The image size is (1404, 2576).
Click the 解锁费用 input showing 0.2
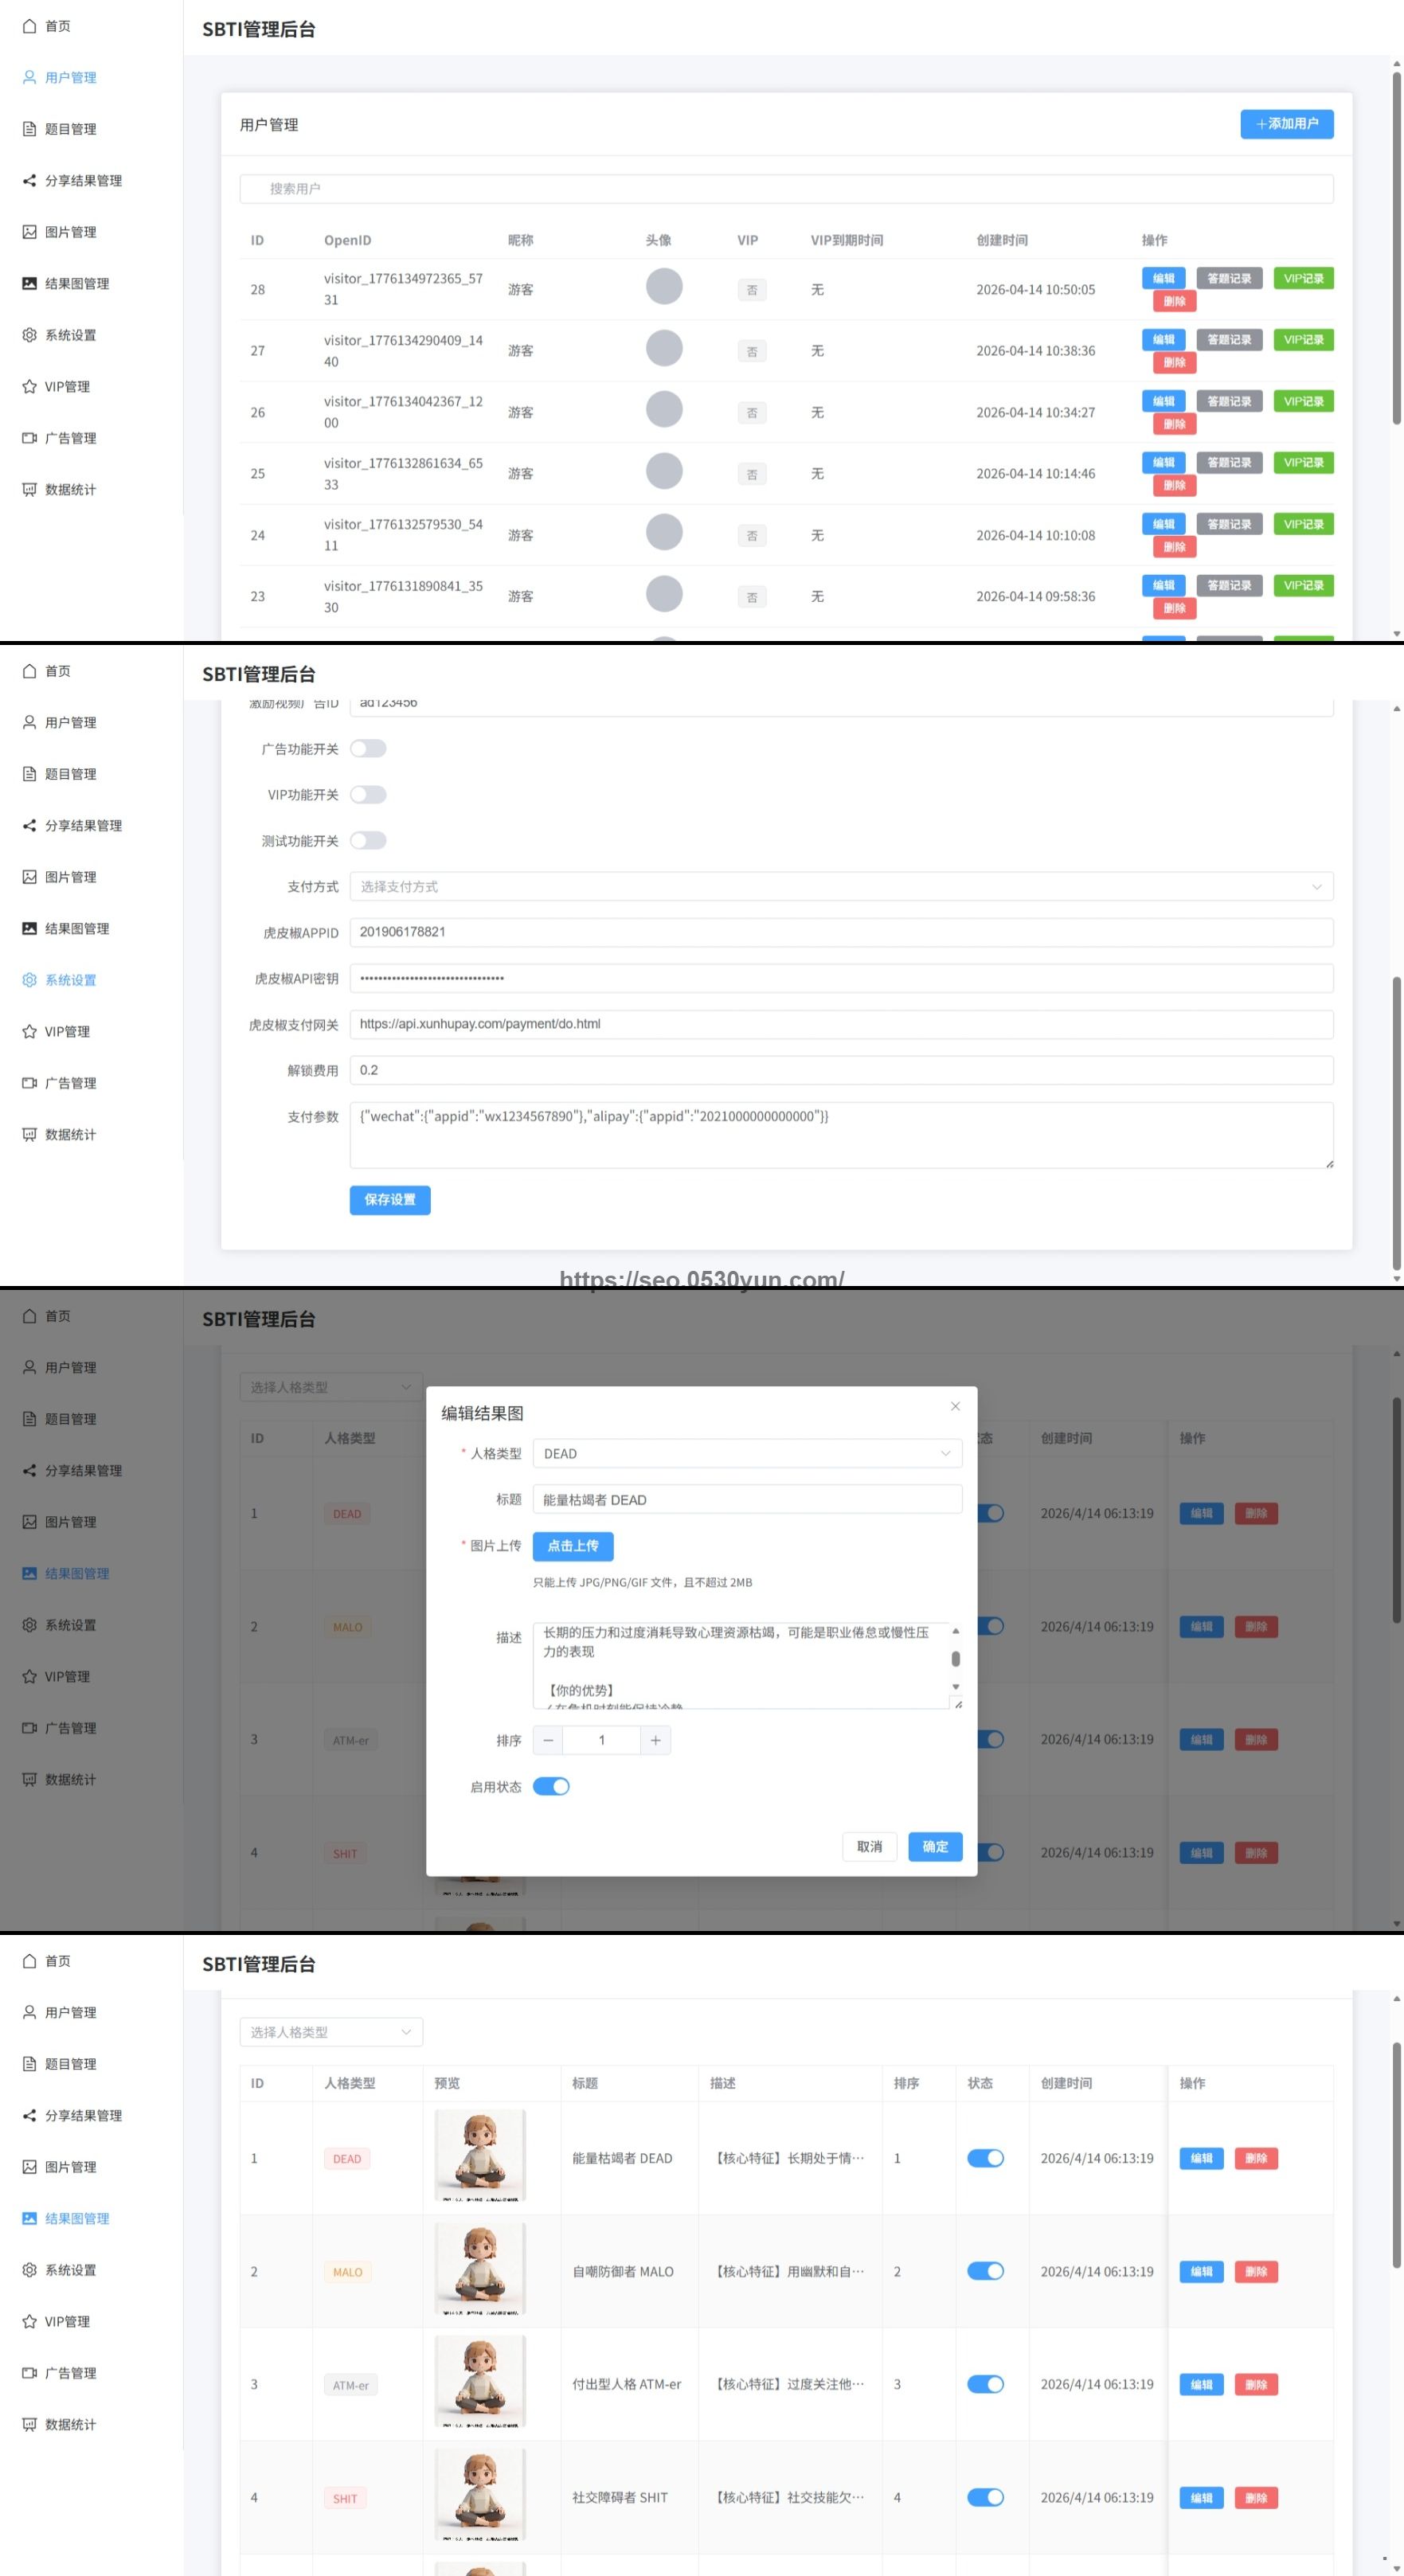[841, 1070]
